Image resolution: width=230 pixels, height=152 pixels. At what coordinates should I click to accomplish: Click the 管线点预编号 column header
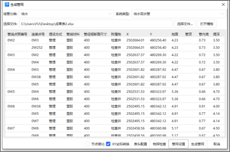pyautogui.click(x=17, y=34)
